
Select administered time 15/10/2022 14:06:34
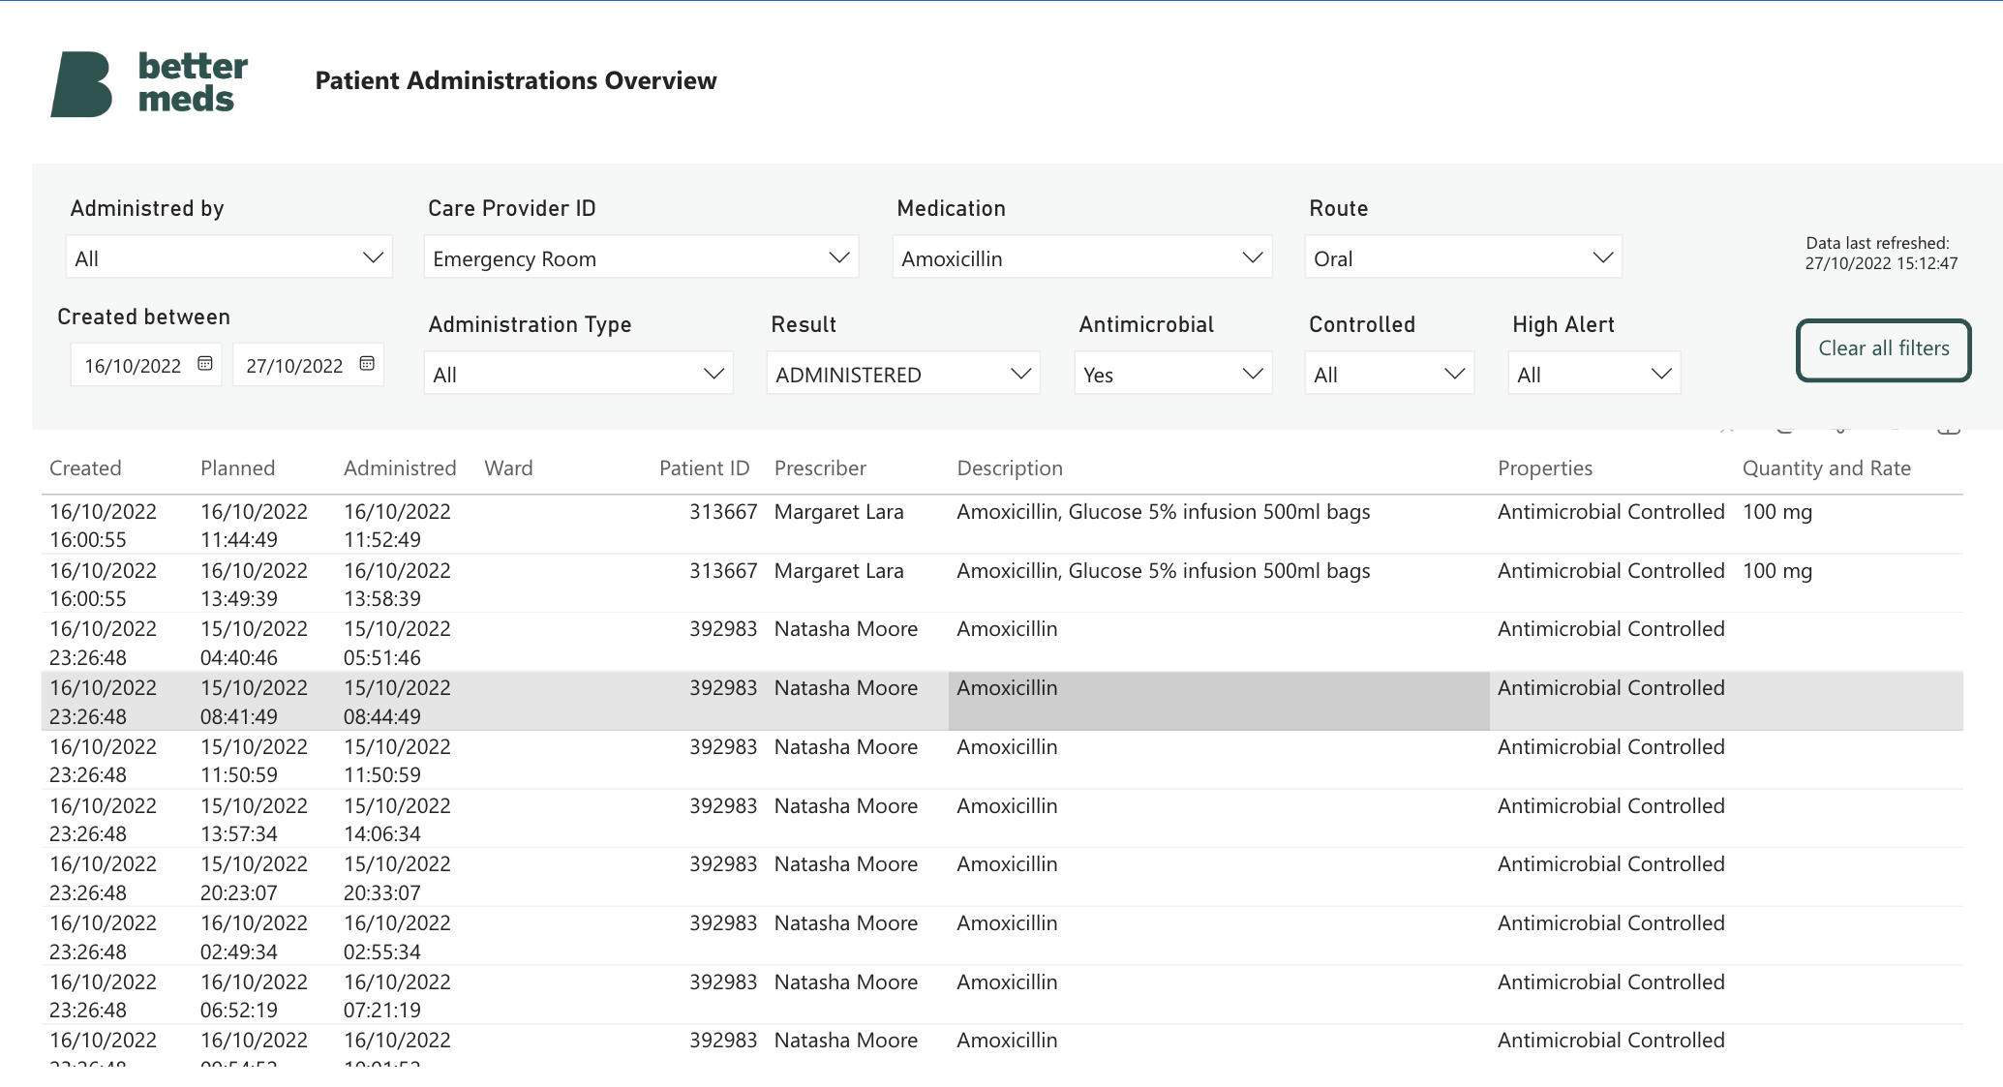click(x=397, y=820)
